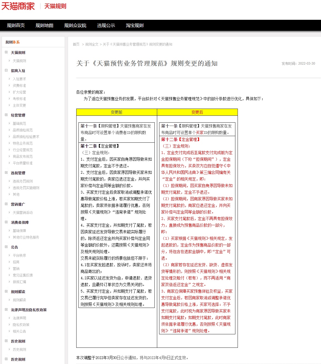Open 入驻要求 in sidebar

(19, 79)
